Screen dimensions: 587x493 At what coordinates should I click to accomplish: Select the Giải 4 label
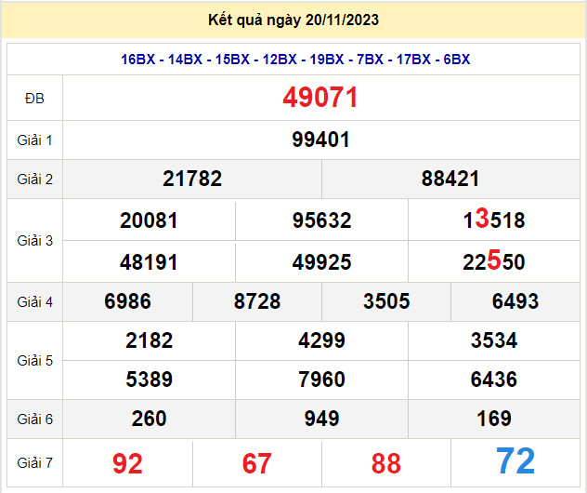34,301
